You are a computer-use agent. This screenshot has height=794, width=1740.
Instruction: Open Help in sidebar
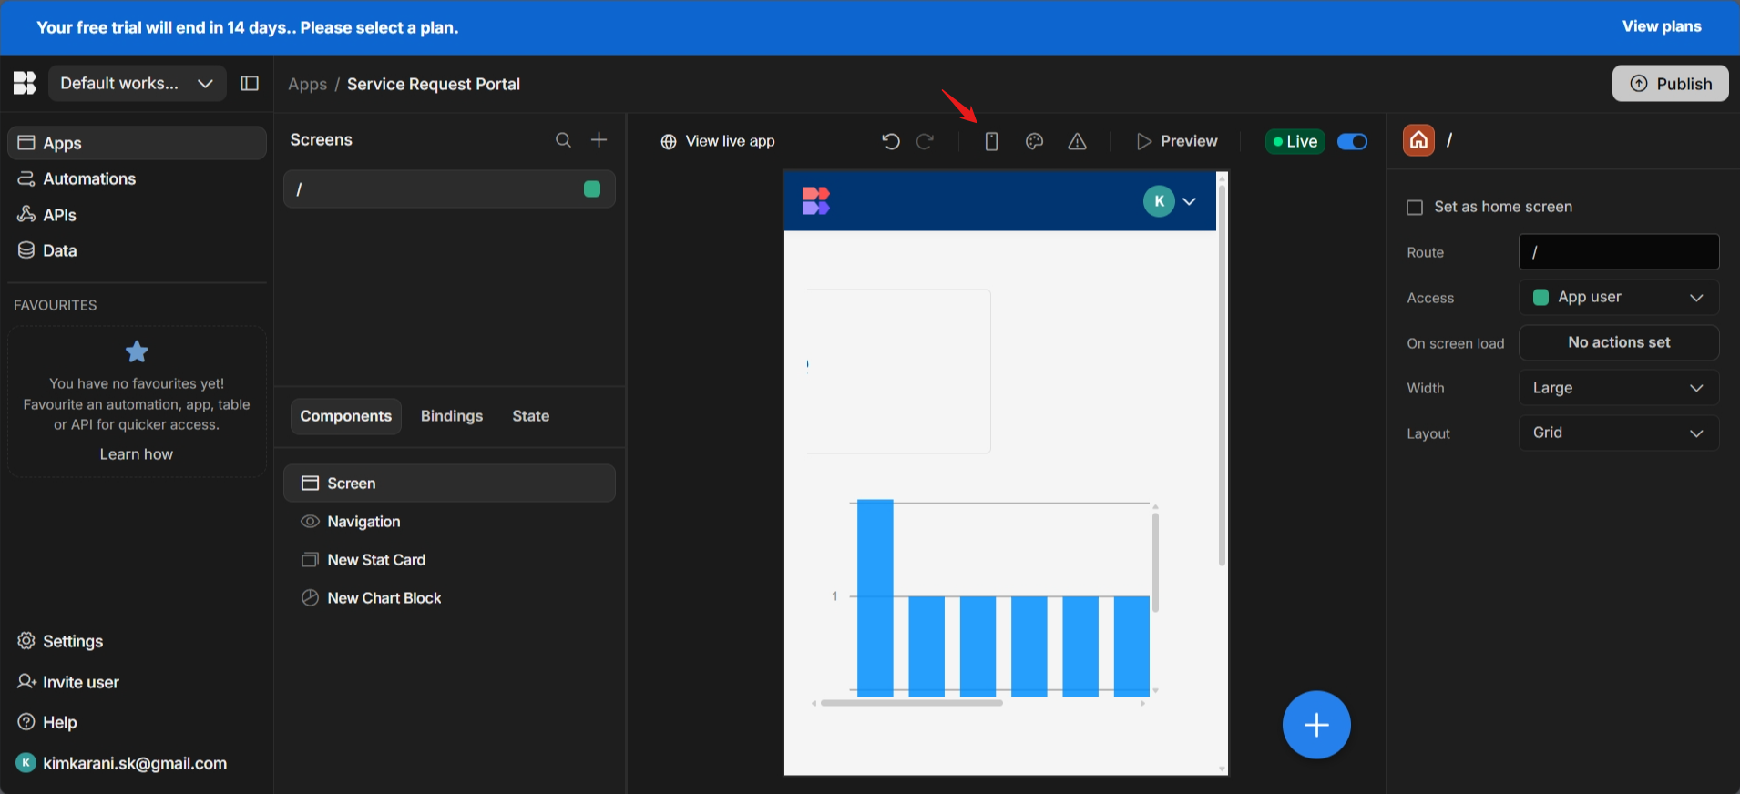[x=59, y=722]
